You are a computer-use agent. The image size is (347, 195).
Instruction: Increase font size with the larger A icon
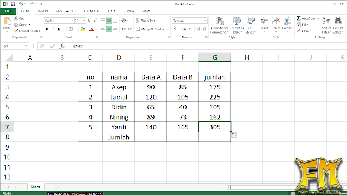click(x=89, y=21)
